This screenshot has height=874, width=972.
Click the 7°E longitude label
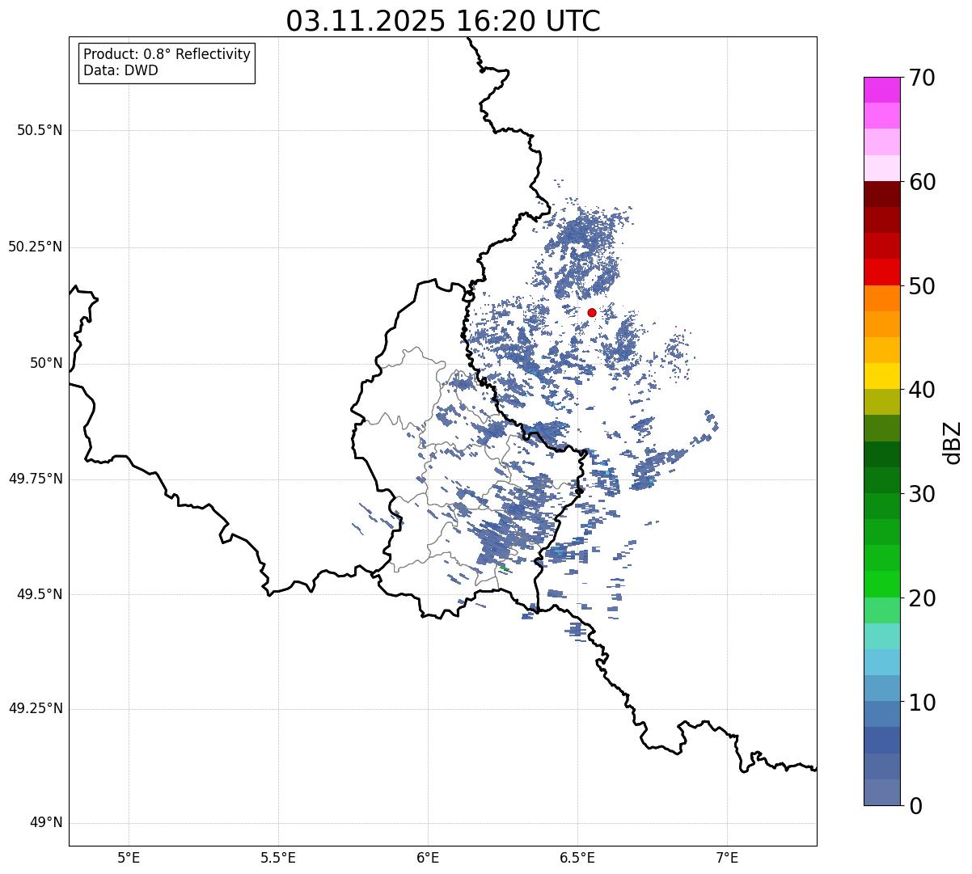tap(728, 857)
